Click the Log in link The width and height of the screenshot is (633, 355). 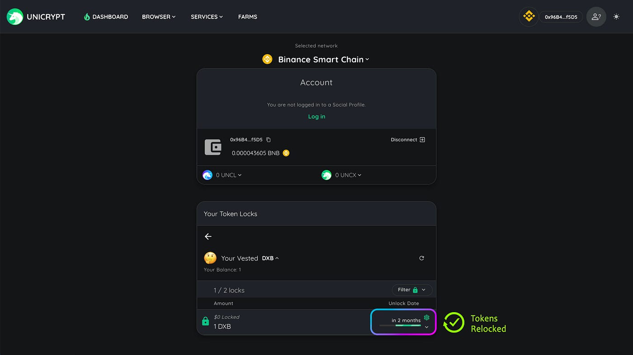click(316, 116)
